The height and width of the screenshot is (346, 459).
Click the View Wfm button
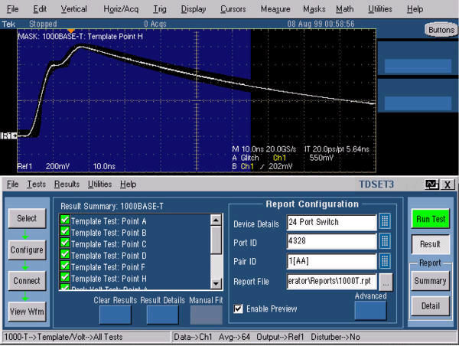[x=27, y=312]
